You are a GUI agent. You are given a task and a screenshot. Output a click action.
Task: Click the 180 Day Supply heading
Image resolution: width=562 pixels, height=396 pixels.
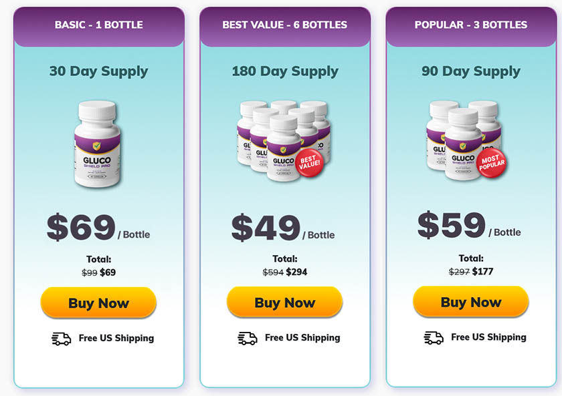(x=285, y=71)
